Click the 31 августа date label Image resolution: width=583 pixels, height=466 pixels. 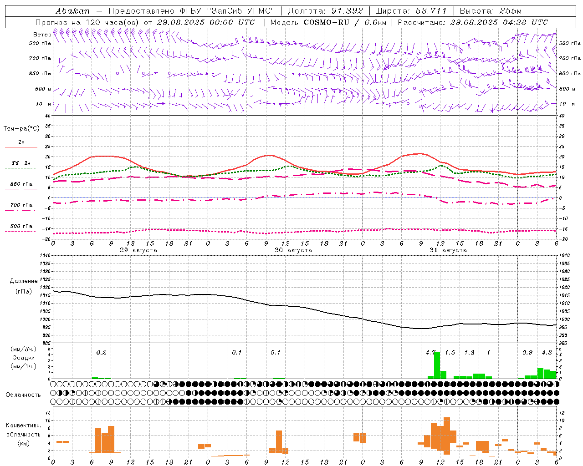tap(448, 250)
